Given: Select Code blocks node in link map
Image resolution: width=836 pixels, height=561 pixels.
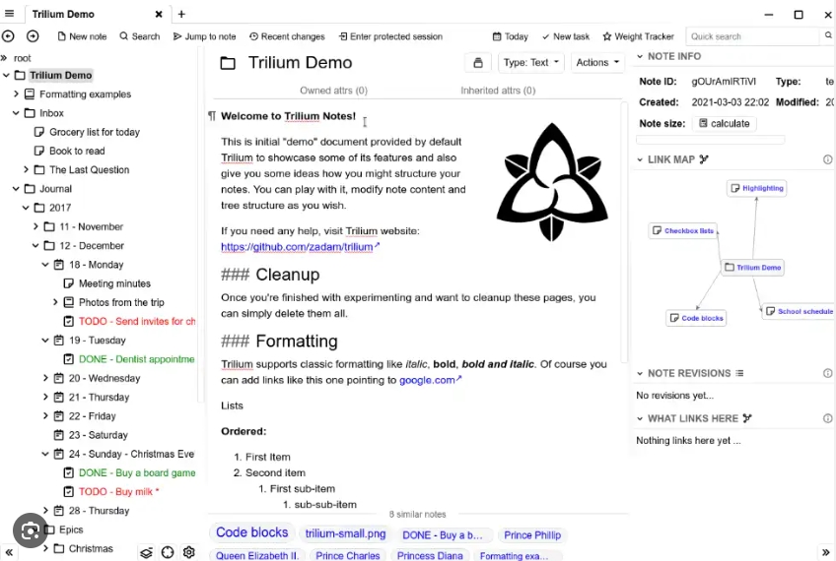Looking at the screenshot, I should (696, 318).
